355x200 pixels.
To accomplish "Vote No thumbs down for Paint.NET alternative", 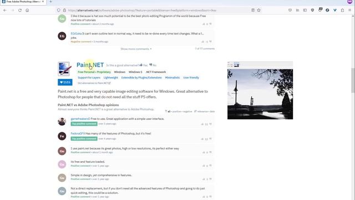I will pos(153,65).
